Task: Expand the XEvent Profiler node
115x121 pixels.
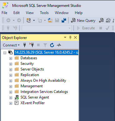Action: pyautogui.click(x=11, y=103)
